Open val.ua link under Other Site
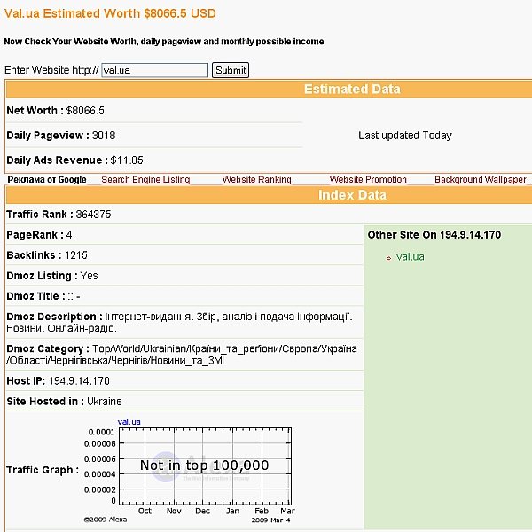532x532 pixels. click(x=410, y=257)
